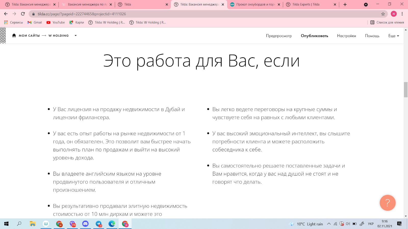The image size is (408, 229).
Task: Click the bookmark star in the address bar
Action: click(383, 14)
